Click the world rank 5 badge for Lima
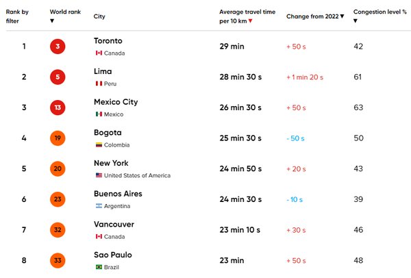411x278 pixels. coord(58,77)
